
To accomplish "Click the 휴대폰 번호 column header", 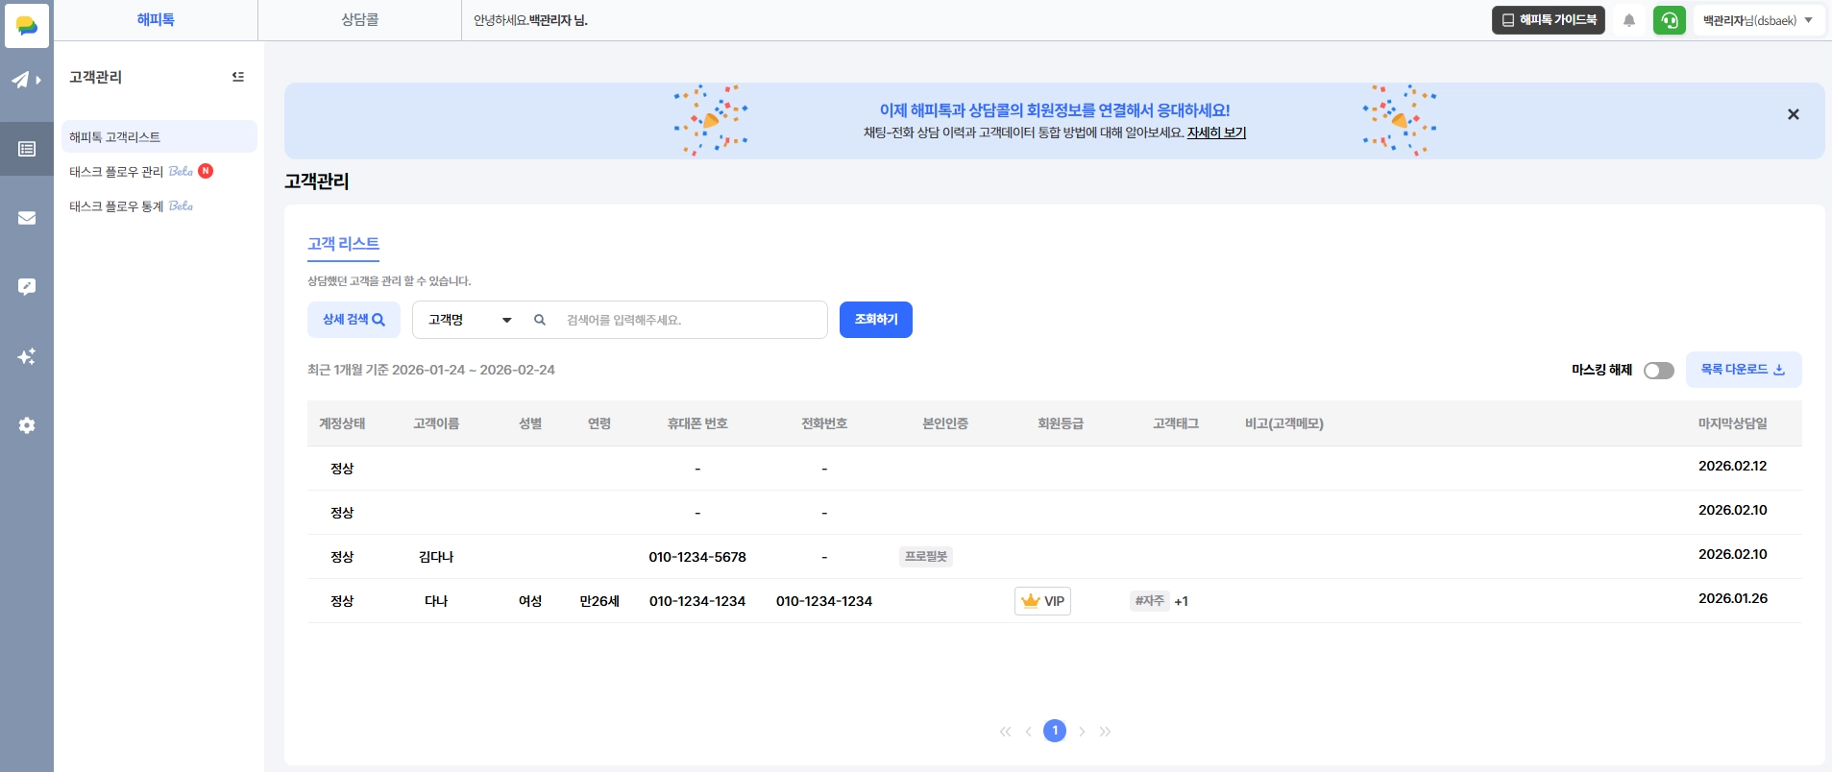I will (x=697, y=423).
